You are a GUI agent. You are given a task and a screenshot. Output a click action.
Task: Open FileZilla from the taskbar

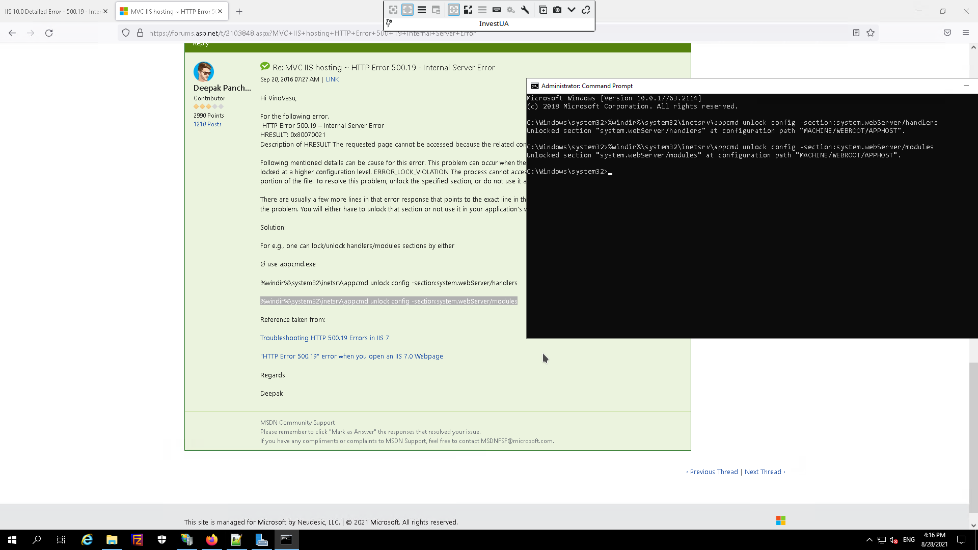pyautogui.click(x=137, y=540)
